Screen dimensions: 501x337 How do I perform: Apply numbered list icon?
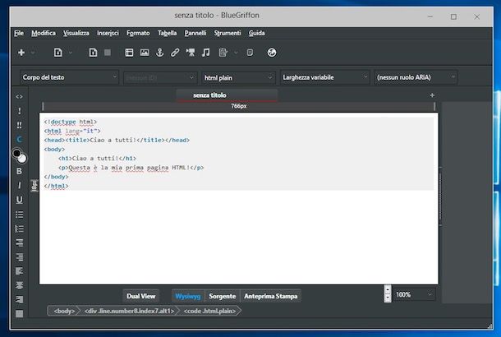tap(19, 229)
